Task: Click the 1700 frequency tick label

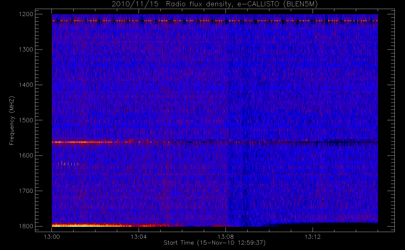Action: 26,191
